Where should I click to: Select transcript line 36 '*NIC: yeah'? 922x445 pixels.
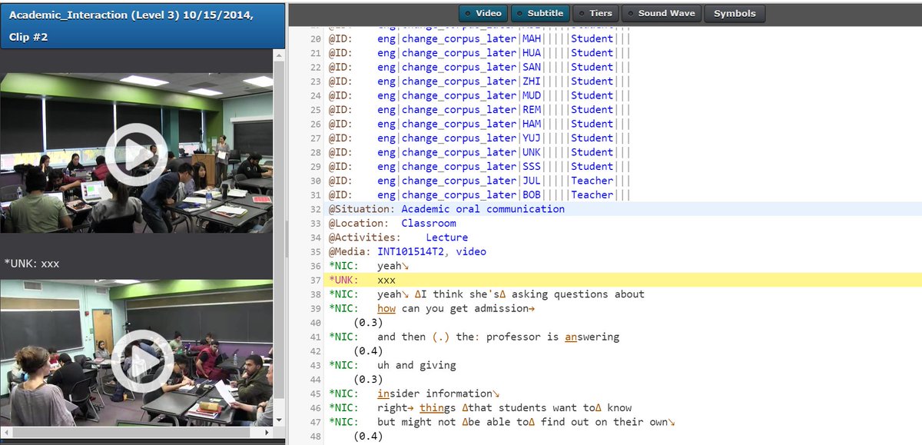[369, 266]
